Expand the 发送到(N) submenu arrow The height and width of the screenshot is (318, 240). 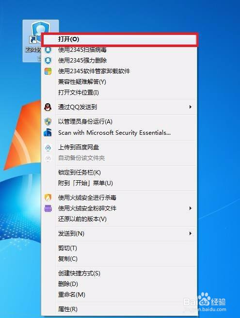[x=190, y=234]
